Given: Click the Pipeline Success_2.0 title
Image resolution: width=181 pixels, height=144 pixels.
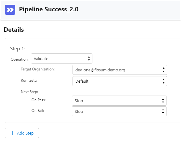Looking at the screenshot, I should (x=49, y=9).
